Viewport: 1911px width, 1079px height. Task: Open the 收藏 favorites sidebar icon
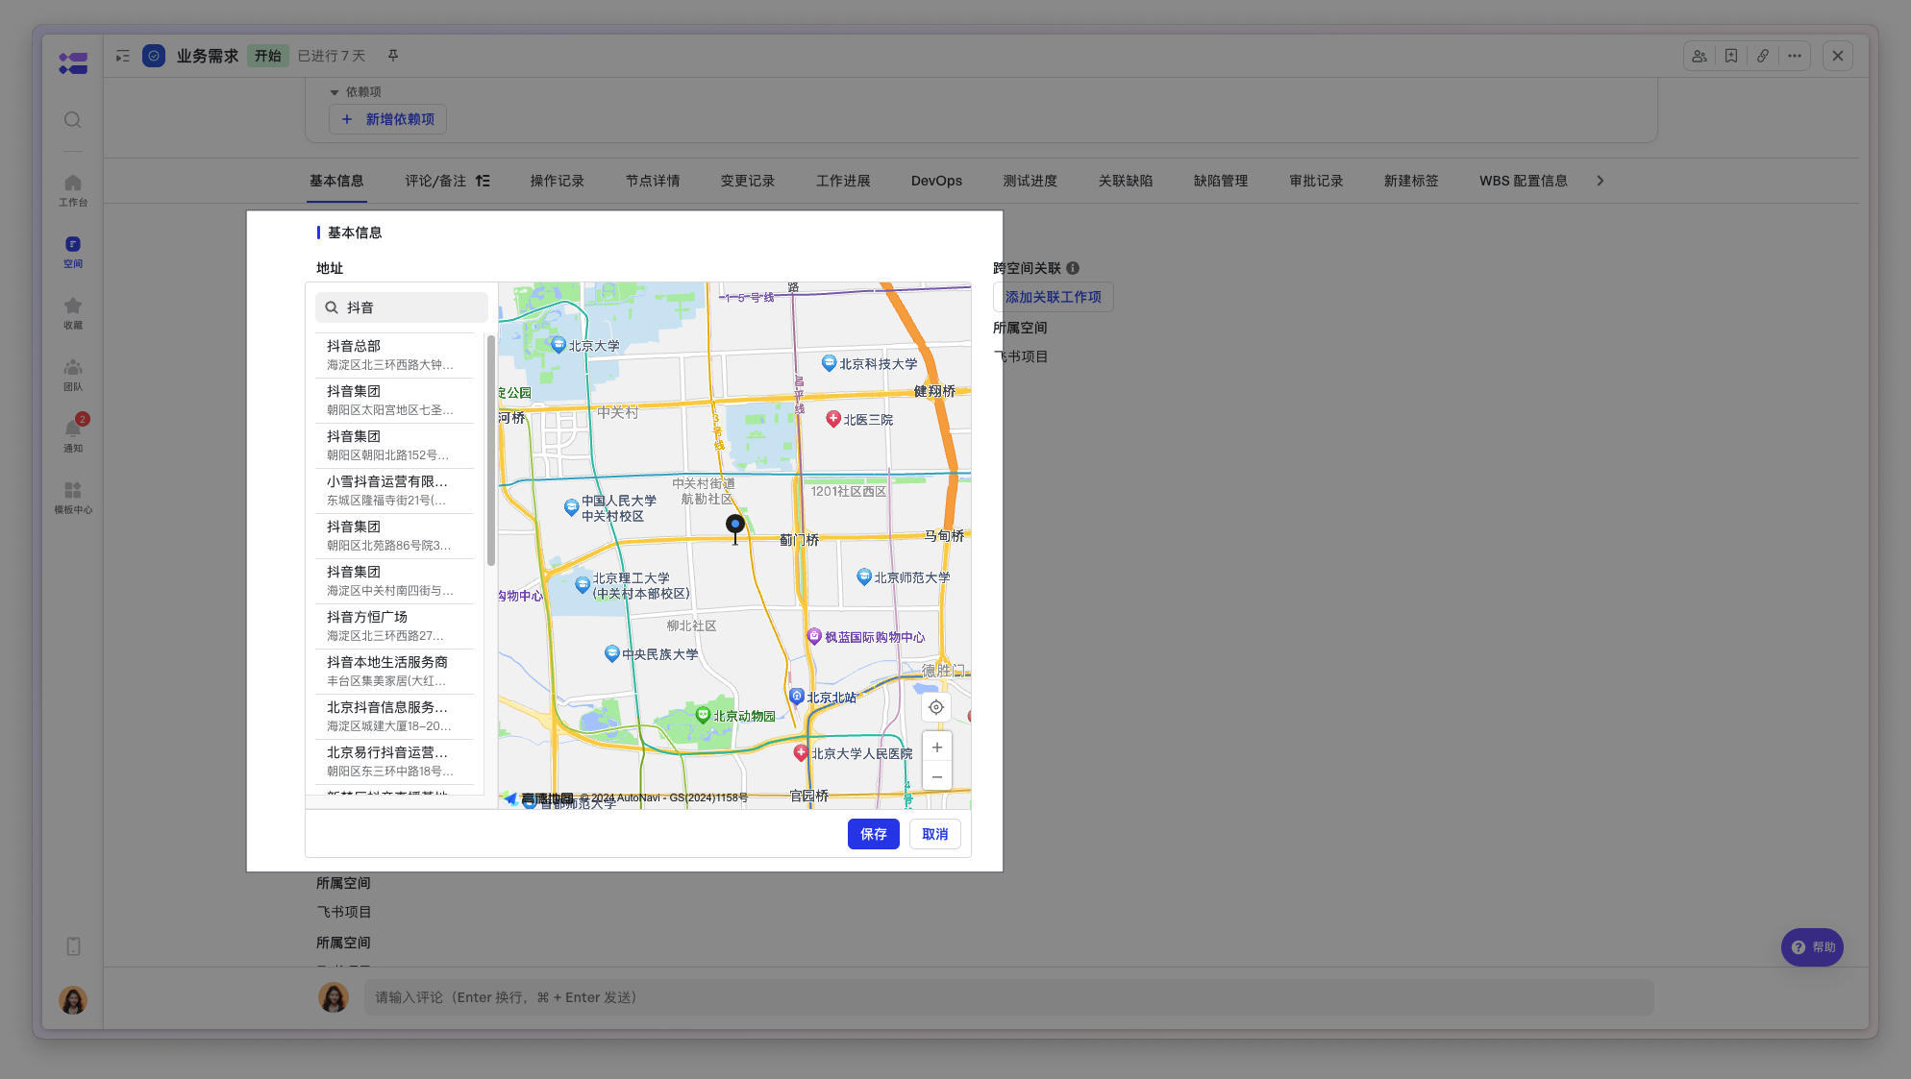pos(73,313)
